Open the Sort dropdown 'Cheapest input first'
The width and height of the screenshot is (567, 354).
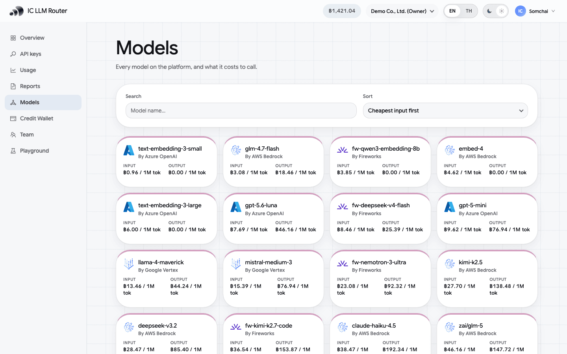tap(445, 111)
